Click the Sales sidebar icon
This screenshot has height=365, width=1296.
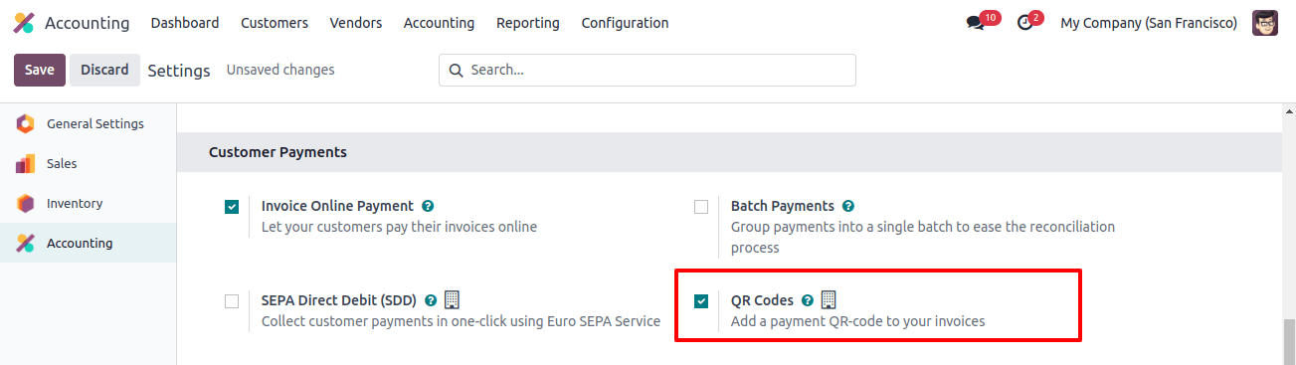pyautogui.click(x=25, y=164)
